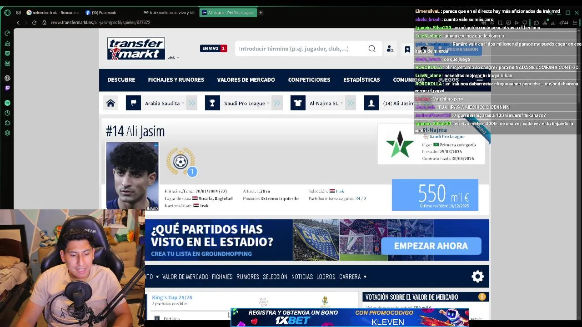This screenshot has width=582, height=327.
Task: Open VALORES DE MERCADO menu
Action: (246, 80)
